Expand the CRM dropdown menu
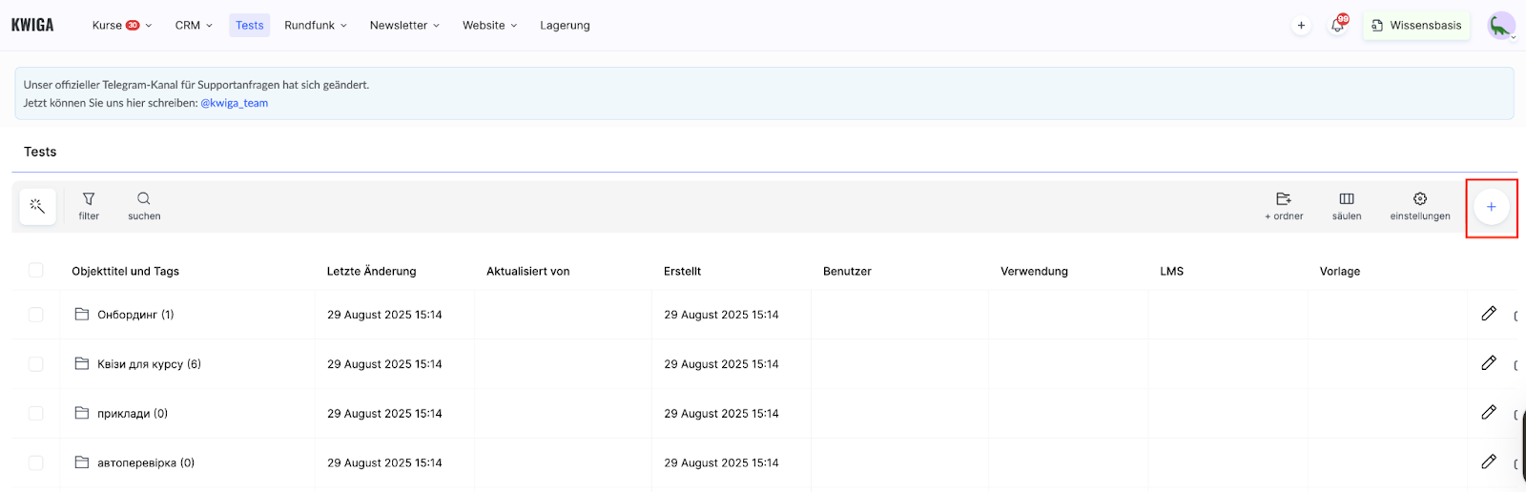This screenshot has width=1526, height=492. [x=194, y=26]
